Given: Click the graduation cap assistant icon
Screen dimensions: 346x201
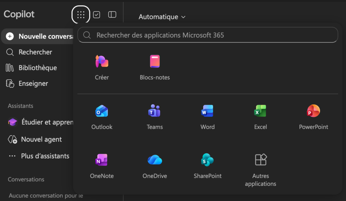Looking at the screenshot, I should pos(13,122).
